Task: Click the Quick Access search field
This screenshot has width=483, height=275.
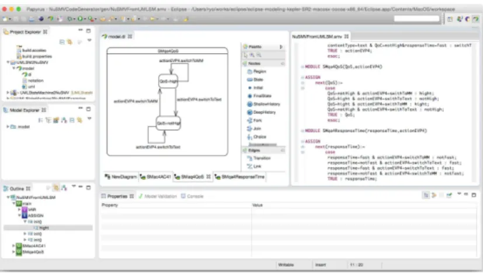Action: coord(416,19)
